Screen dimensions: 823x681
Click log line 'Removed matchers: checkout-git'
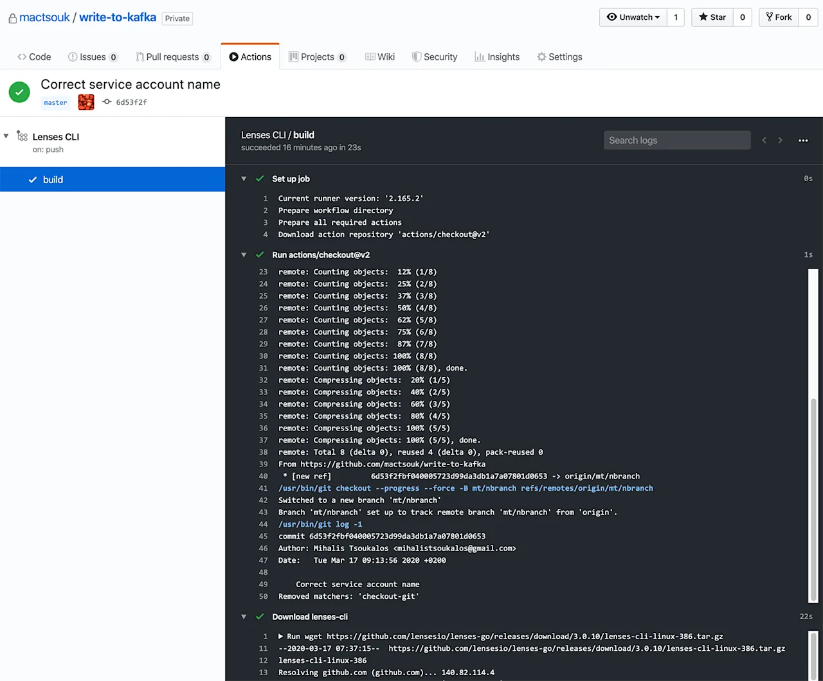tap(348, 597)
